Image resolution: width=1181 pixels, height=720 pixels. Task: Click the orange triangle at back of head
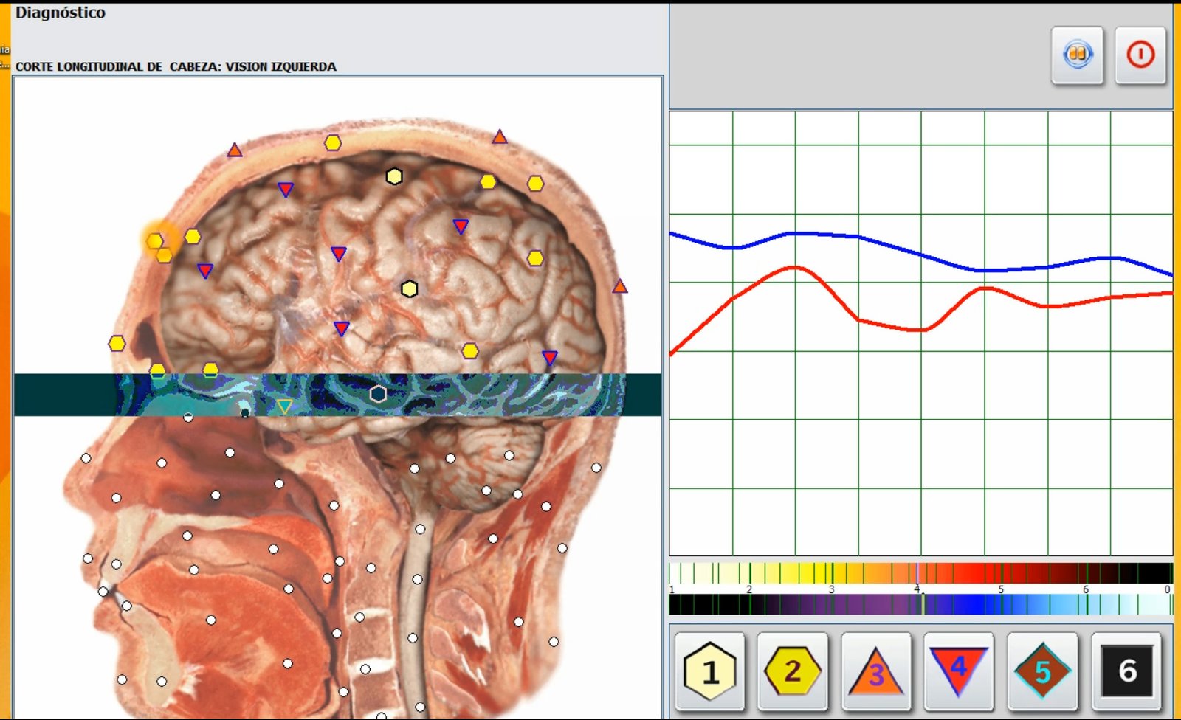[619, 285]
